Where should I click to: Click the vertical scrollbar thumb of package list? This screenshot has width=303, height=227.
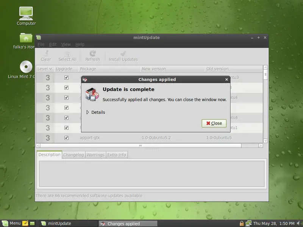(x=266, y=75)
